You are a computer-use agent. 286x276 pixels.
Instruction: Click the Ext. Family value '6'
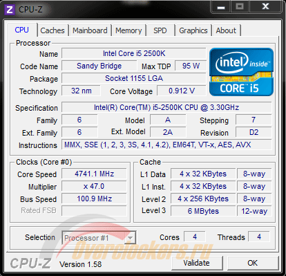click(79, 132)
